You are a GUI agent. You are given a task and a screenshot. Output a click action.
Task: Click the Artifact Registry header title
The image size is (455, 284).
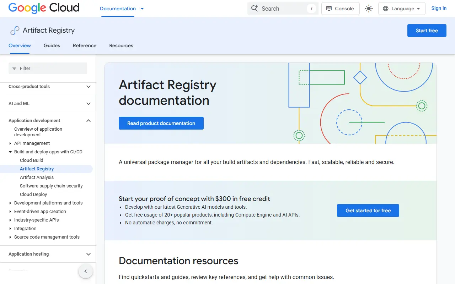pos(49,31)
